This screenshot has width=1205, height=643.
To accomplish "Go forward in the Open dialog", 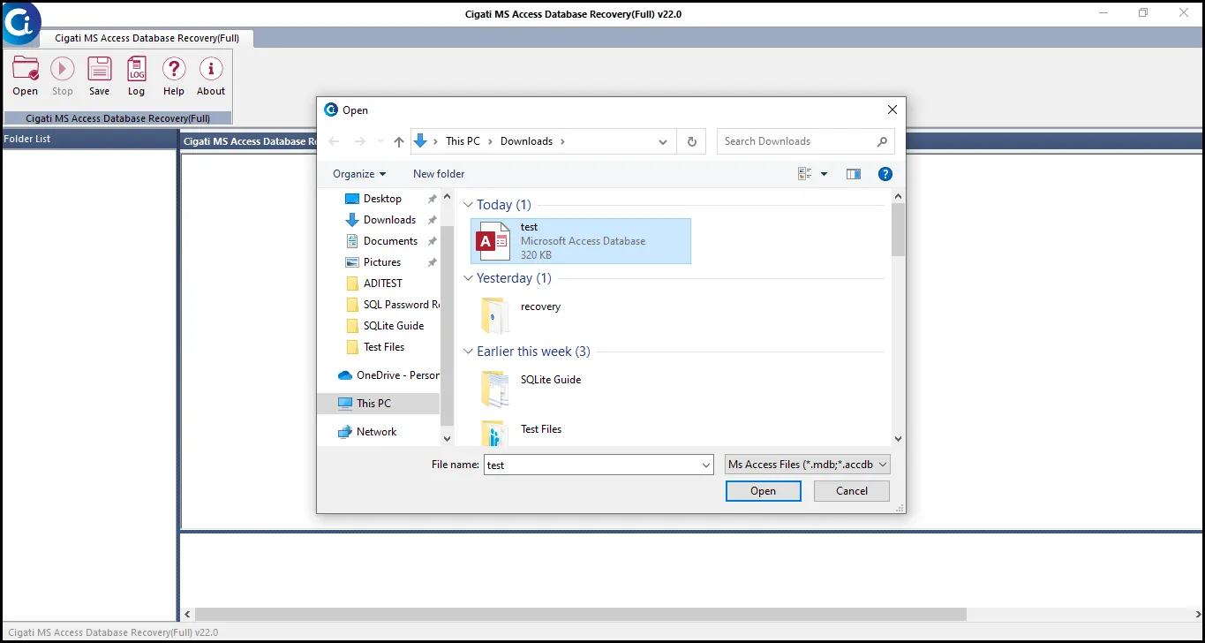I will pos(359,141).
